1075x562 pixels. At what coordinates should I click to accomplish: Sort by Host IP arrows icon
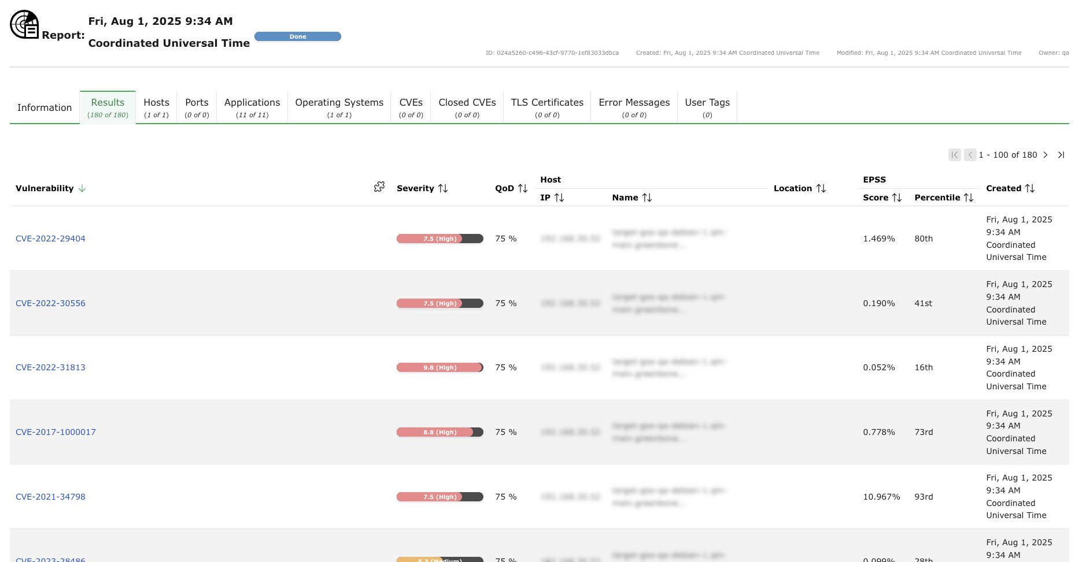click(559, 198)
